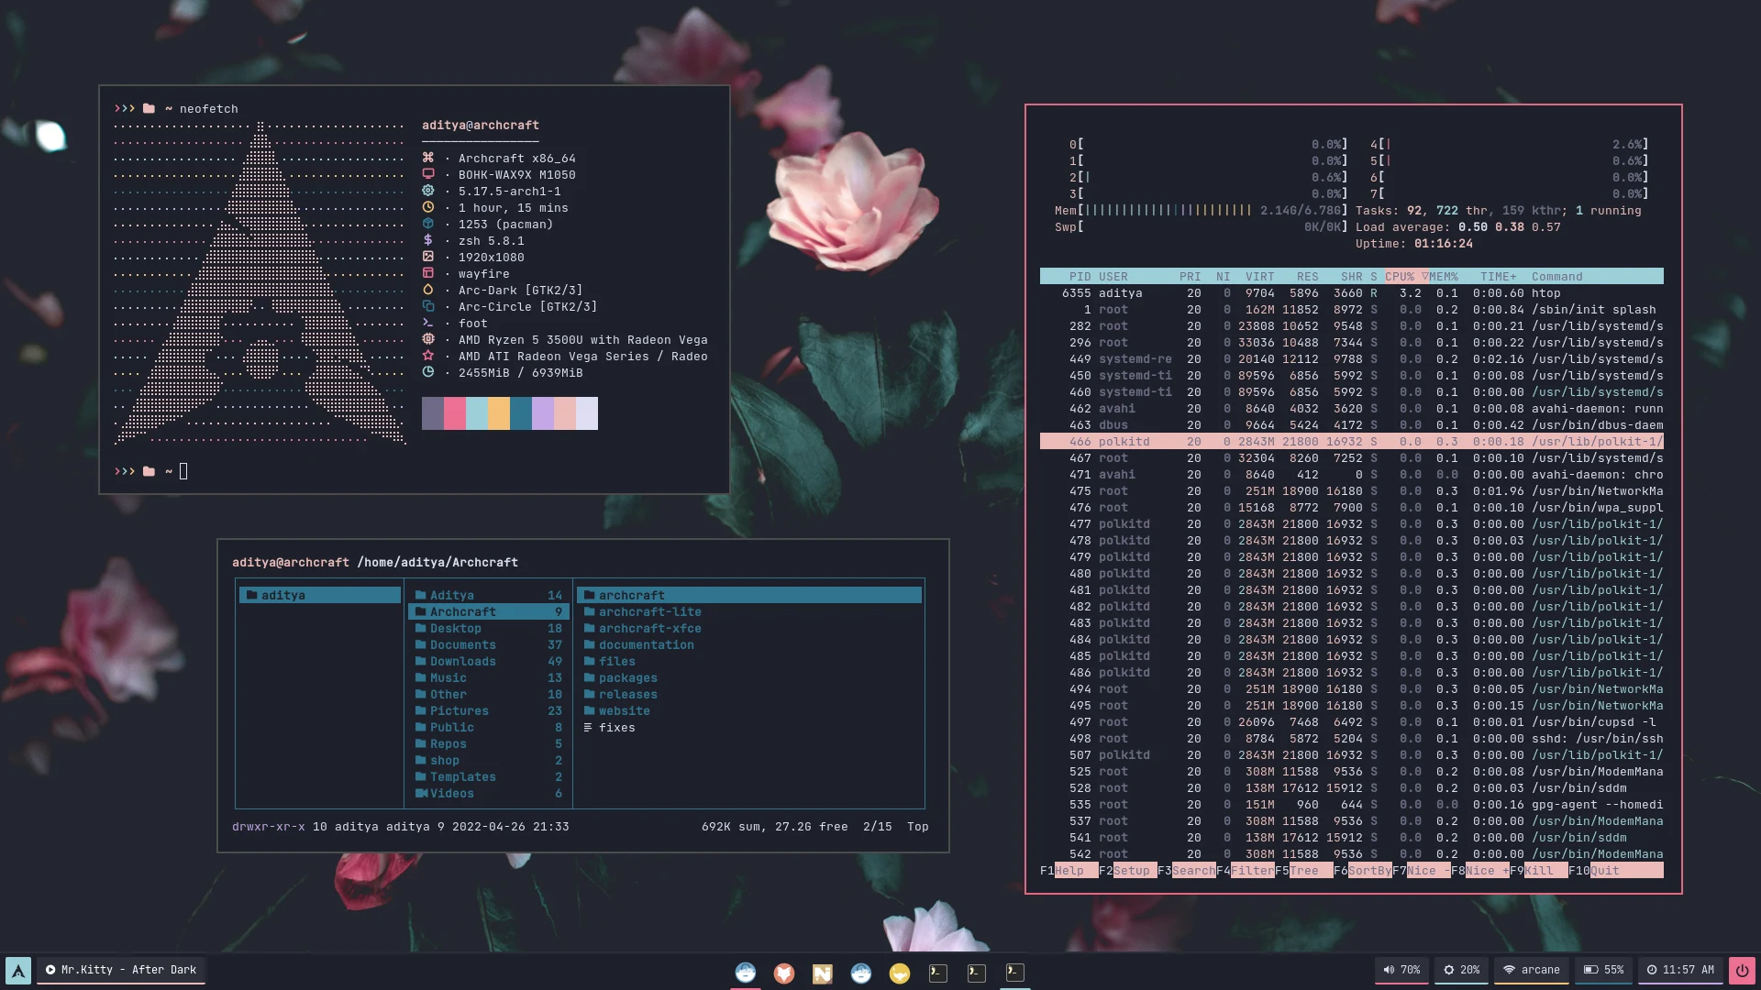This screenshot has width=1761, height=990.
Task: Open F6 SortBy menu in htop
Action: click(1362, 871)
